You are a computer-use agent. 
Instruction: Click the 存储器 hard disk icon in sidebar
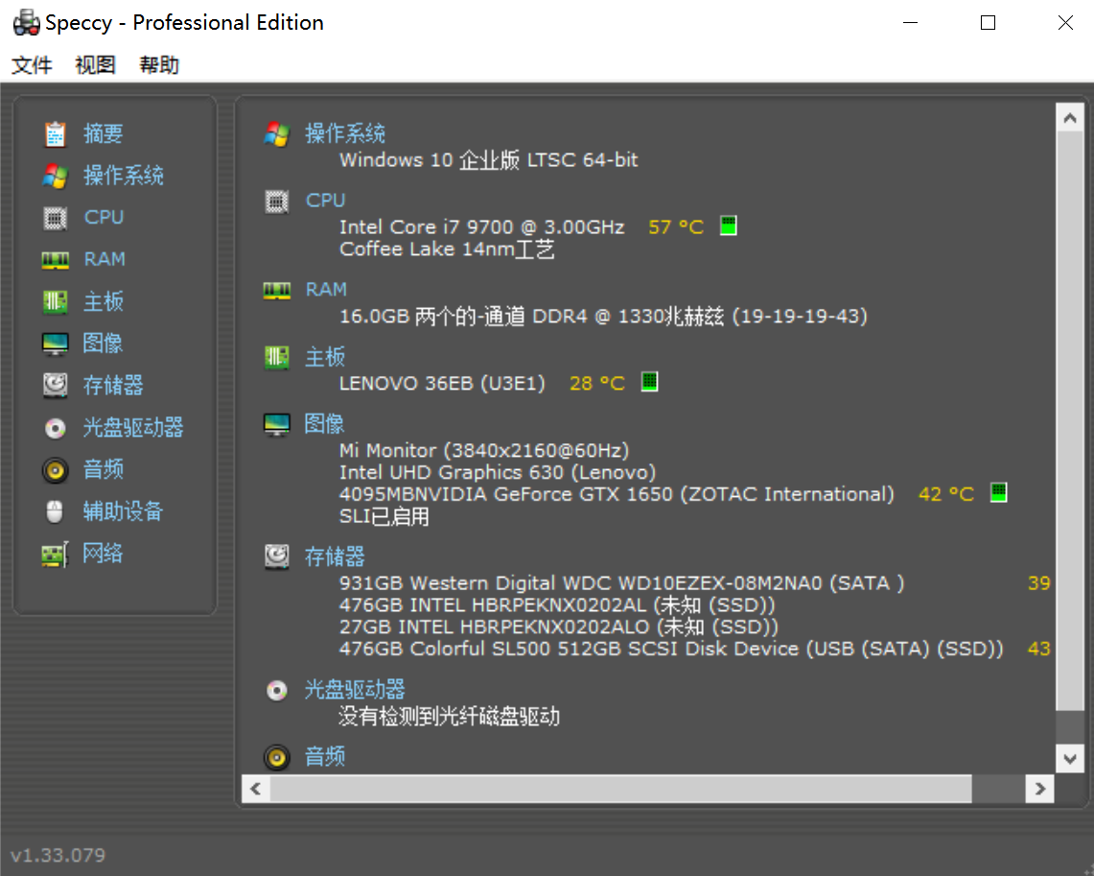pyautogui.click(x=55, y=386)
